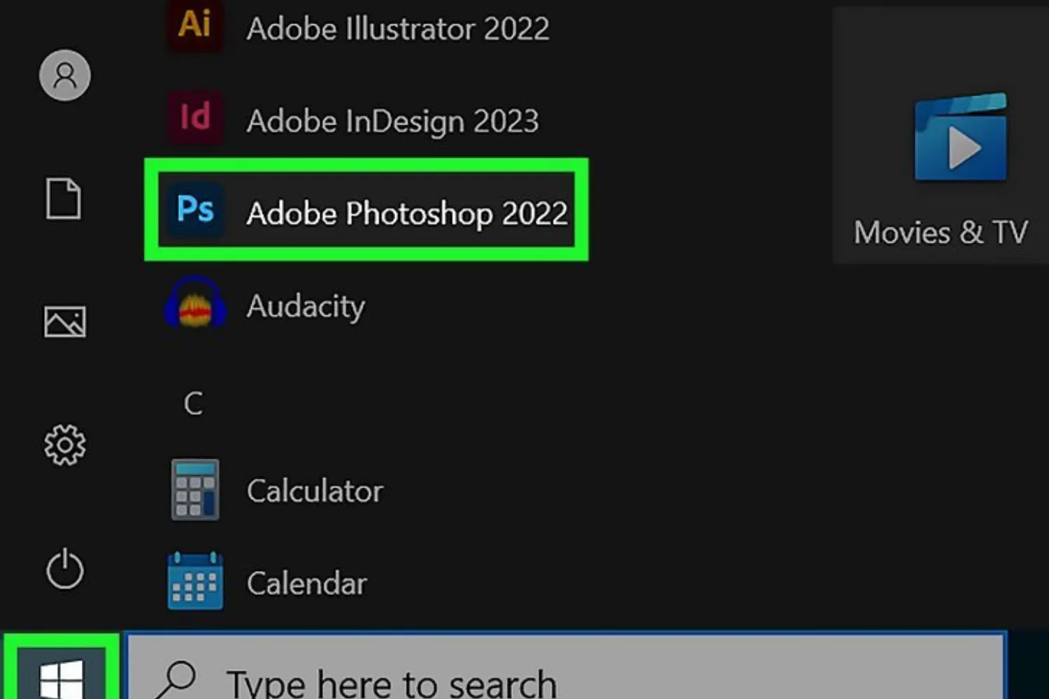Open the Adobe Illustrator 2022 icon

point(194,27)
